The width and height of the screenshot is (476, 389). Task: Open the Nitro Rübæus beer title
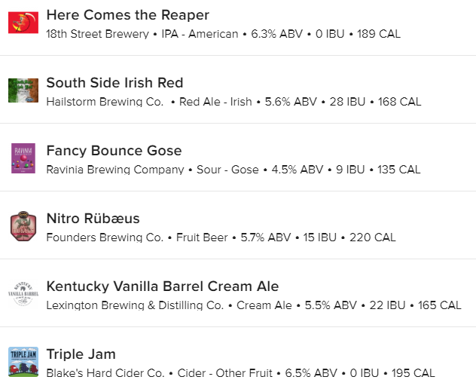click(x=93, y=218)
